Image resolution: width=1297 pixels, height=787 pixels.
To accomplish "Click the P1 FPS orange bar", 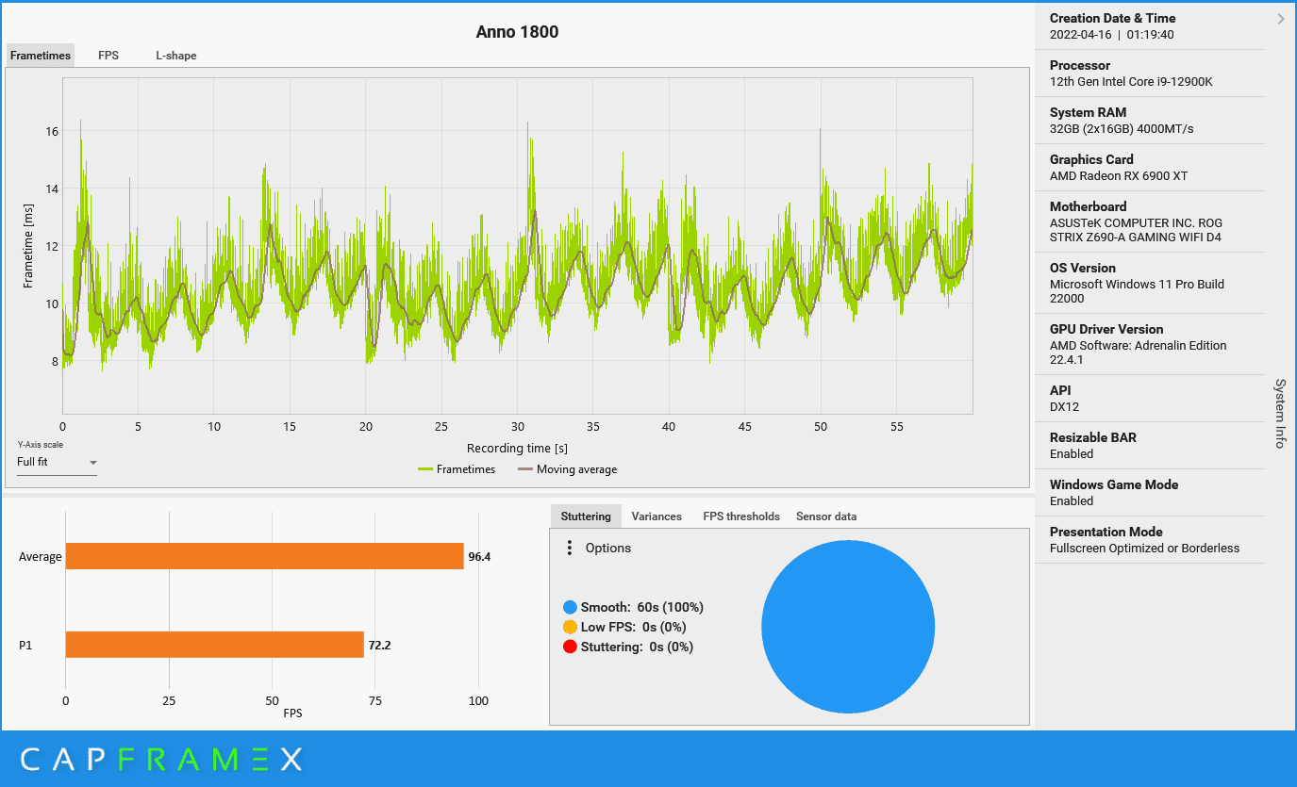I will [x=215, y=645].
